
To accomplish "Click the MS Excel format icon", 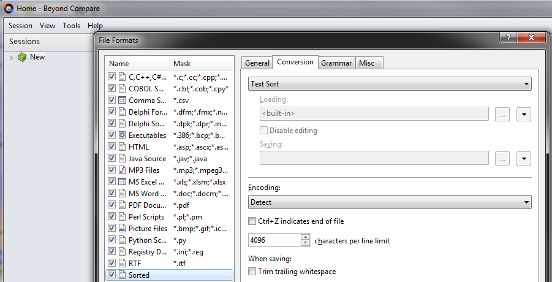I will point(123,182).
